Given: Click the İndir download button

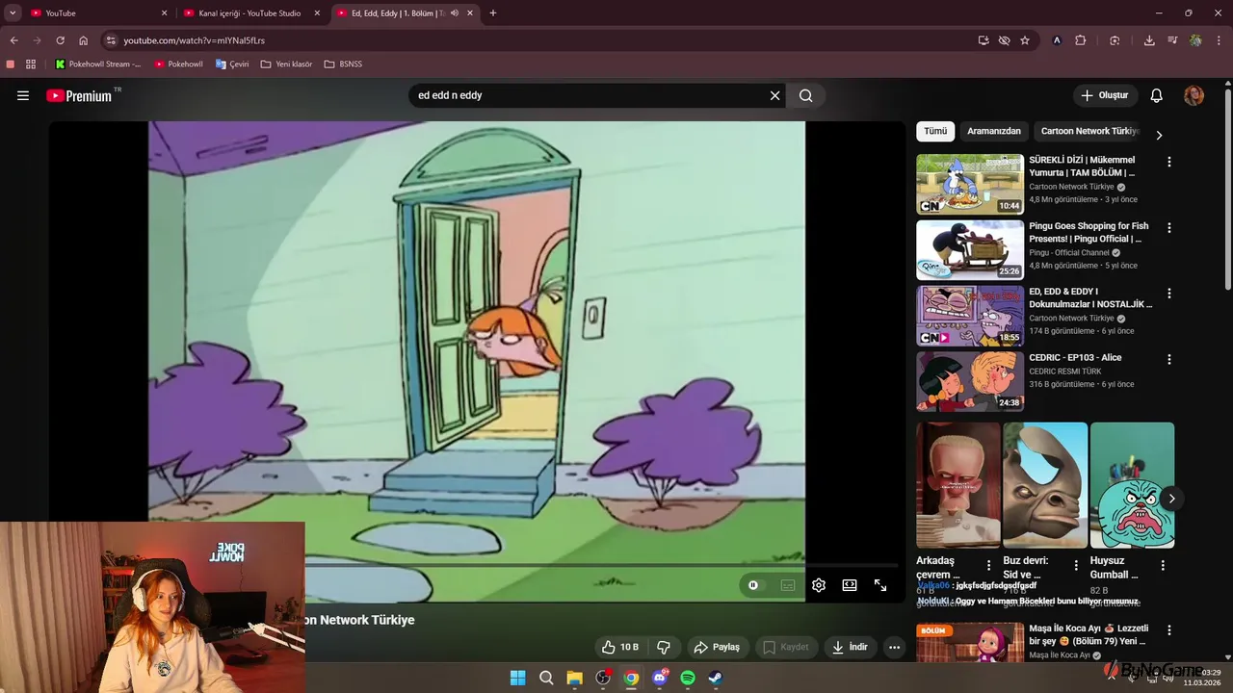Looking at the screenshot, I should point(851,647).
